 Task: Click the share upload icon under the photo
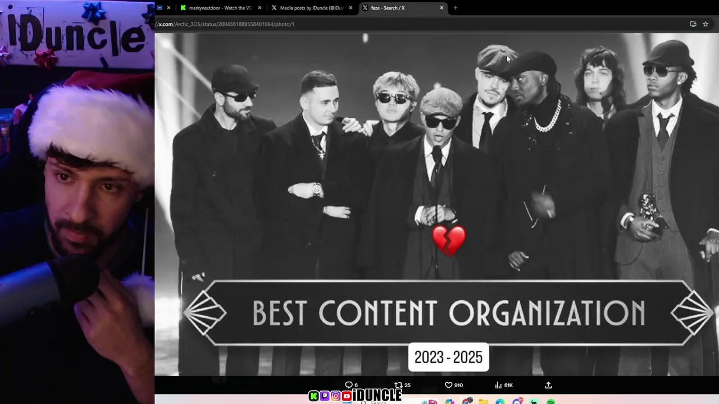coord(548,385)
